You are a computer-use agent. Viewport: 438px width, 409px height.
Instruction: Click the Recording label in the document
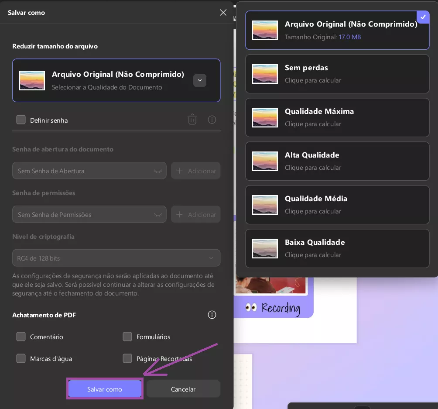coord(281,309)
